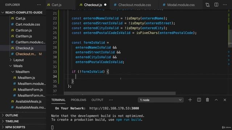The height and width of the screenshot is (130, 232).
Task: Kill terminal with trash icon
Action: click(x=207, y=100)
